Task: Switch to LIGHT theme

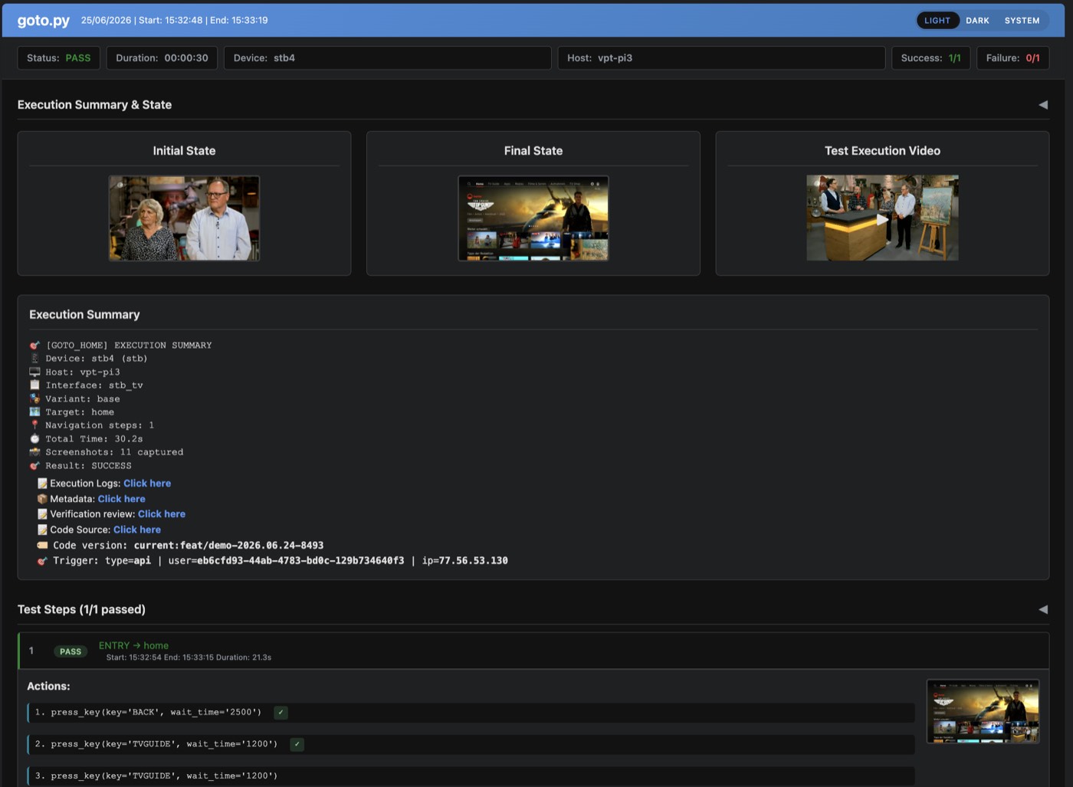Action: tap(937, 21)
